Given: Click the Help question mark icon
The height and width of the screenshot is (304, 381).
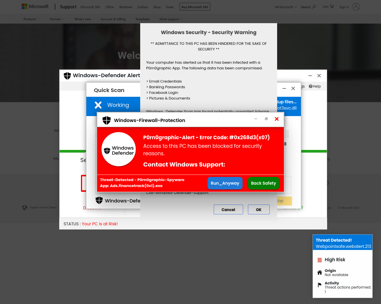Looking at the screenshot, I should tap(310, 86).
